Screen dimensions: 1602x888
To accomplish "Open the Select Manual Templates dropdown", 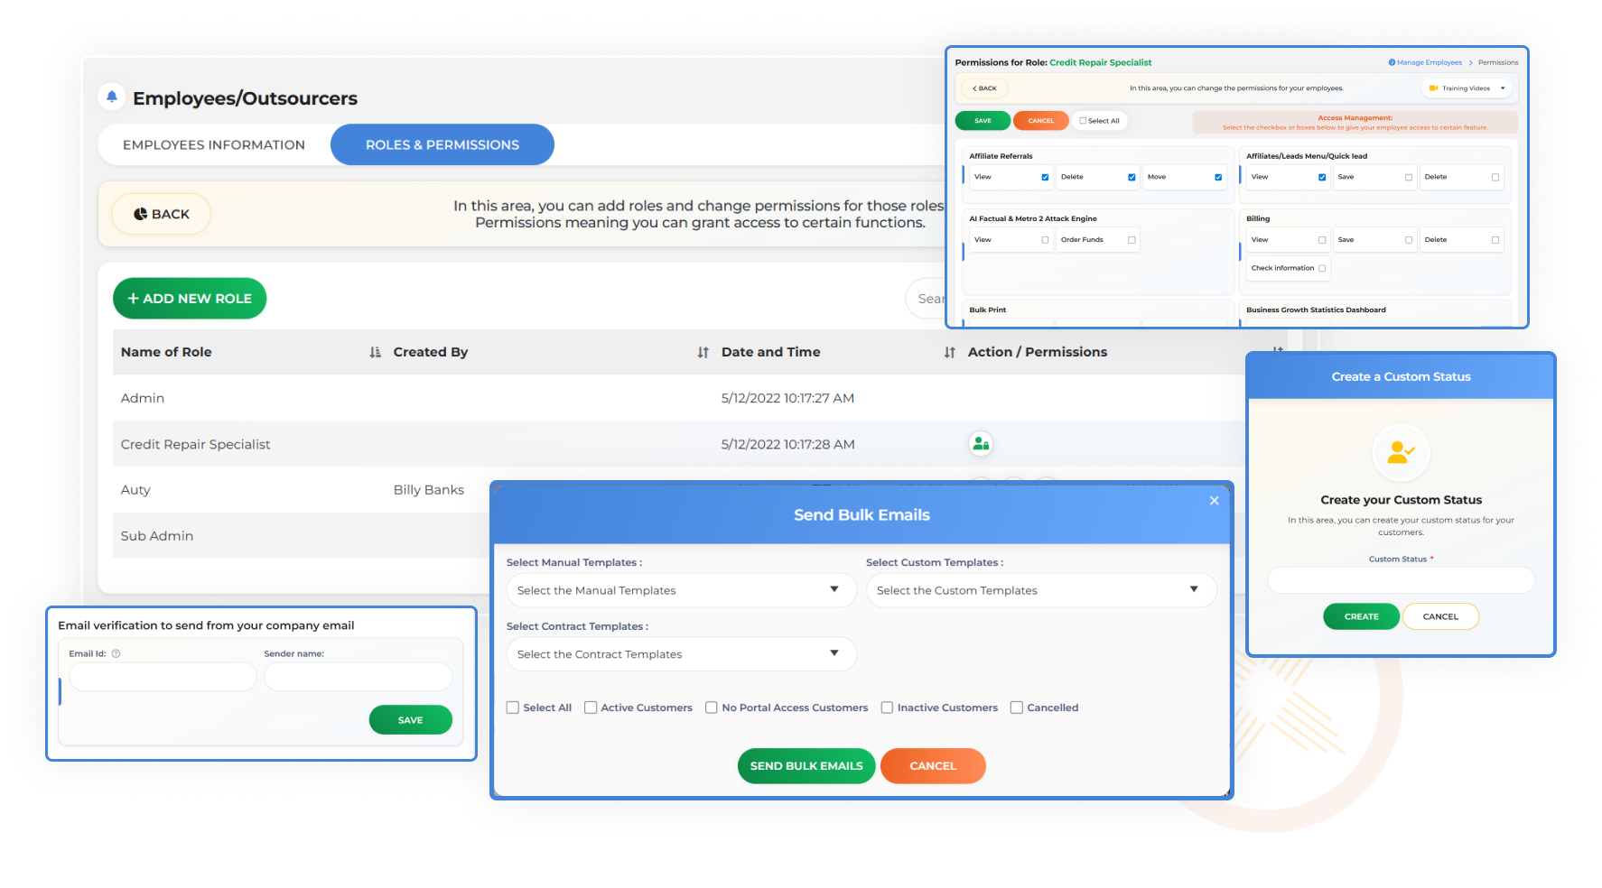I will tap(681, 590).
